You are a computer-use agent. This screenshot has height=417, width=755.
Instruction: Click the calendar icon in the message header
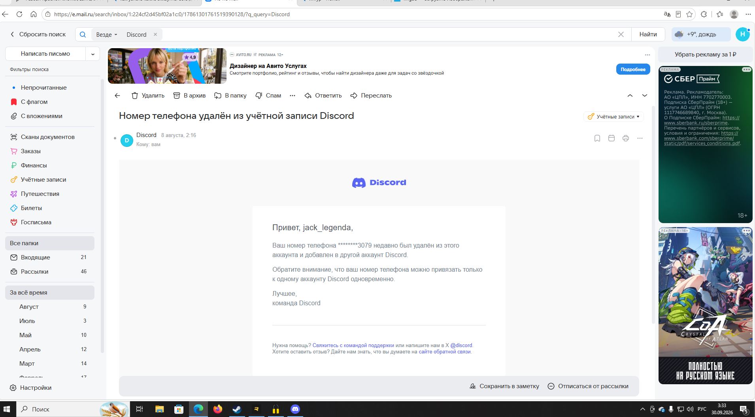point(612,138)
